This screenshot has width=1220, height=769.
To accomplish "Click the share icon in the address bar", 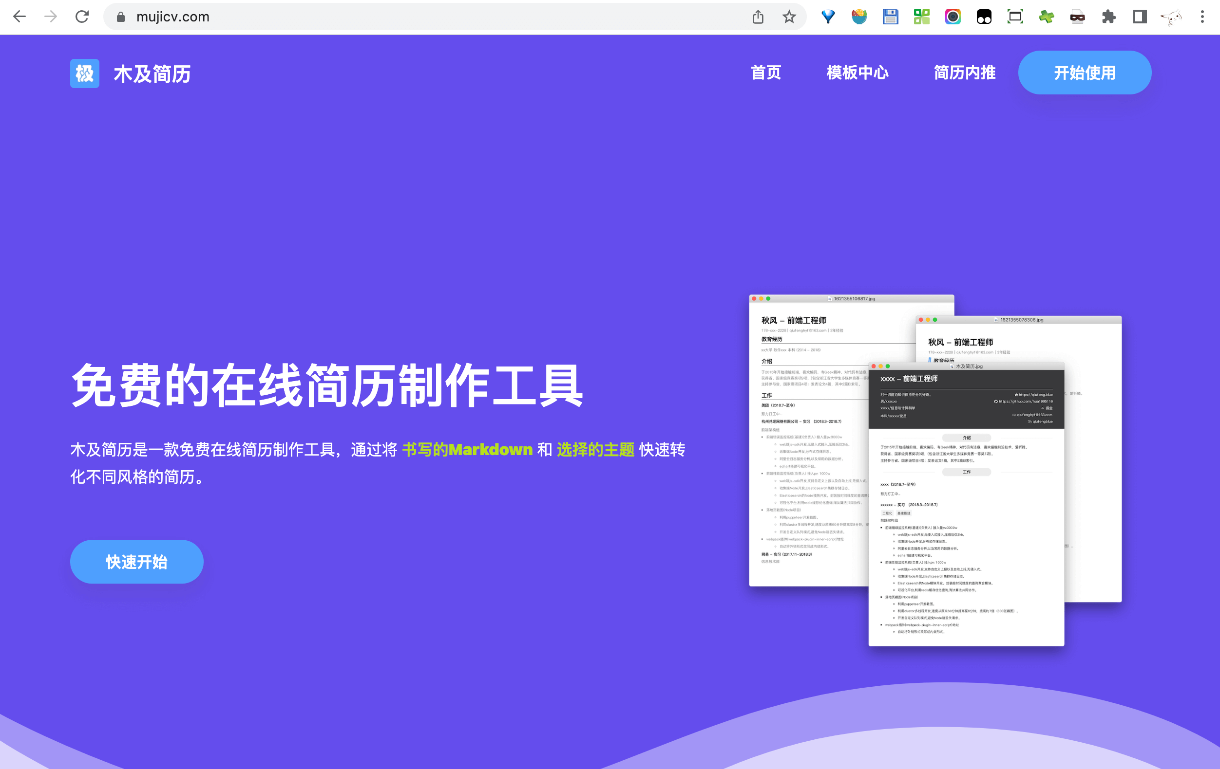I will pos(758,17).
